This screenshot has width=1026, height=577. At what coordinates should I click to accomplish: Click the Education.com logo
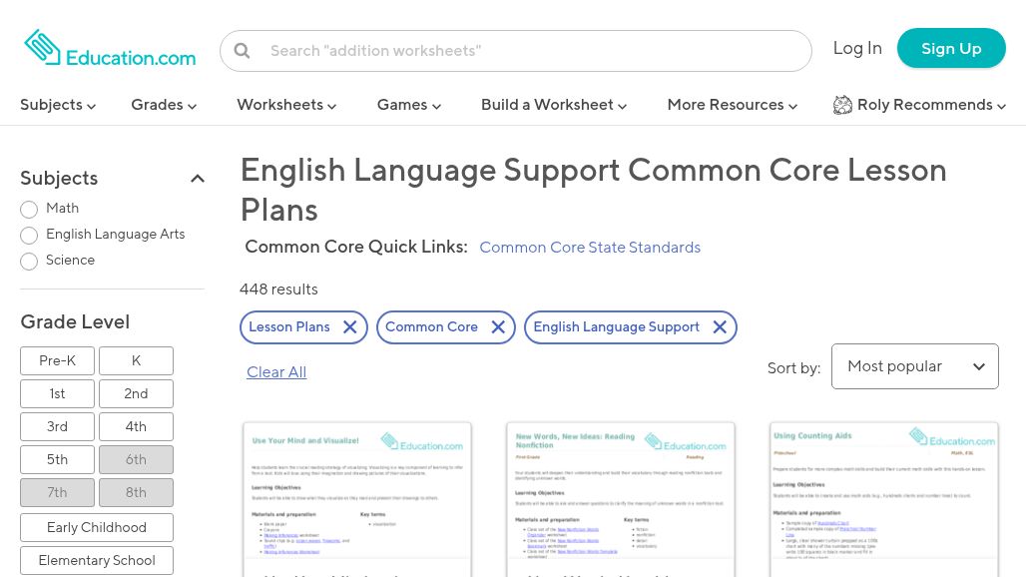pos(110,47)
